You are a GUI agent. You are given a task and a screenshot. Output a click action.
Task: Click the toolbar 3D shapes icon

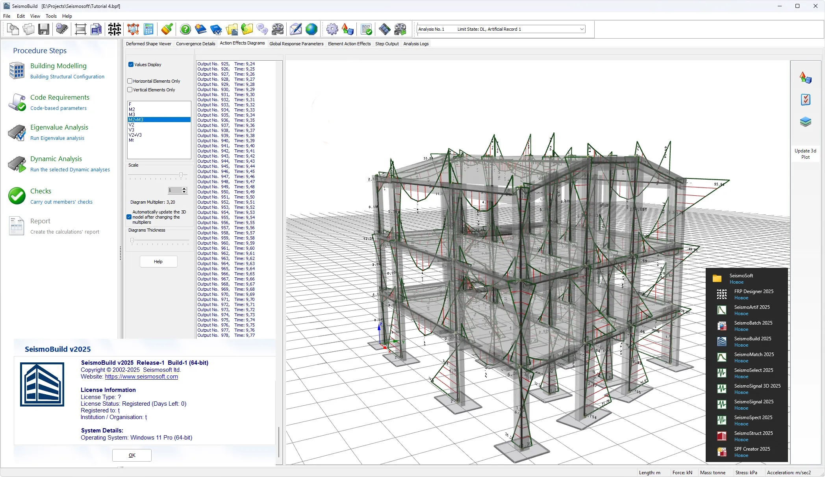pyautogui.click(x=348, y=29)
